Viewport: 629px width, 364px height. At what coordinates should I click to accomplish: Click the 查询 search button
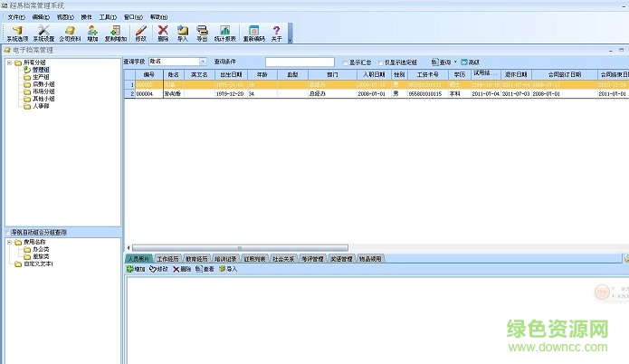(442, 62)
